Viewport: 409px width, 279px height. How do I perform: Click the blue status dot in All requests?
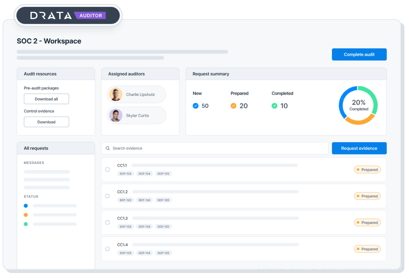pyautogui.click(x=26, y=206)
